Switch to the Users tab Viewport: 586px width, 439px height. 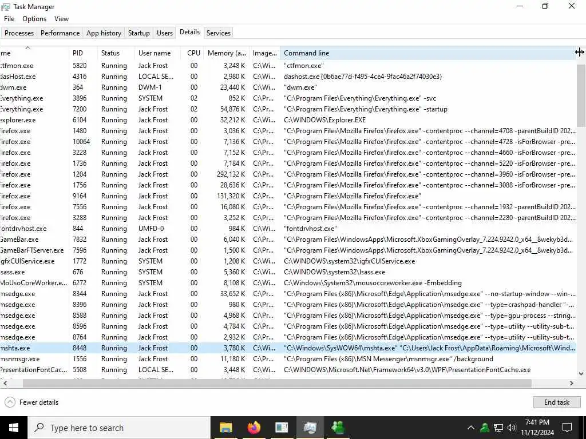(164, 33)
